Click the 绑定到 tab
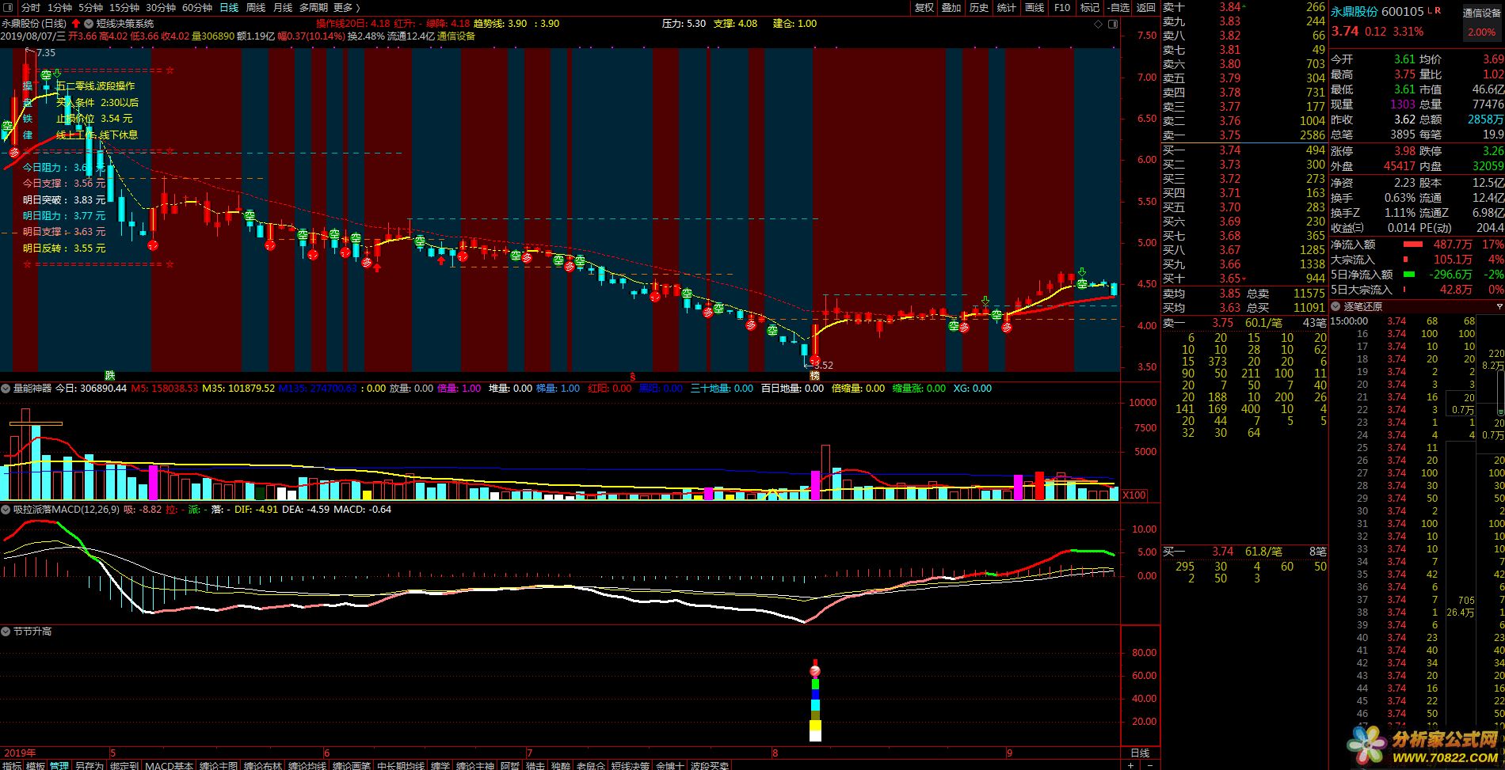The width and height of the screenshot is (1505, 770). [x=124, y=765]
